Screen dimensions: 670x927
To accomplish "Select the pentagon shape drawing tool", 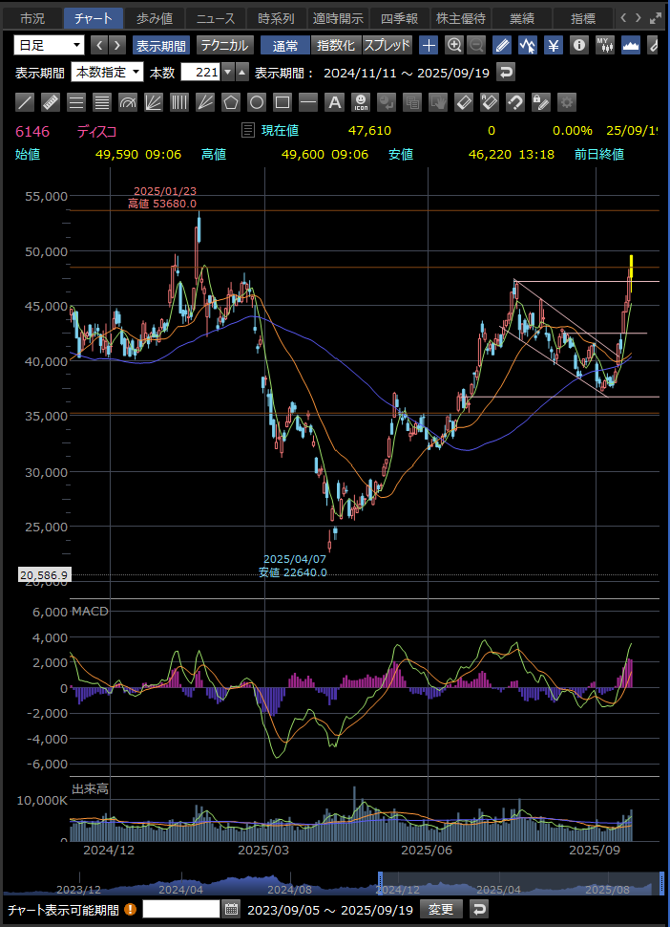I will pos(231,102).
